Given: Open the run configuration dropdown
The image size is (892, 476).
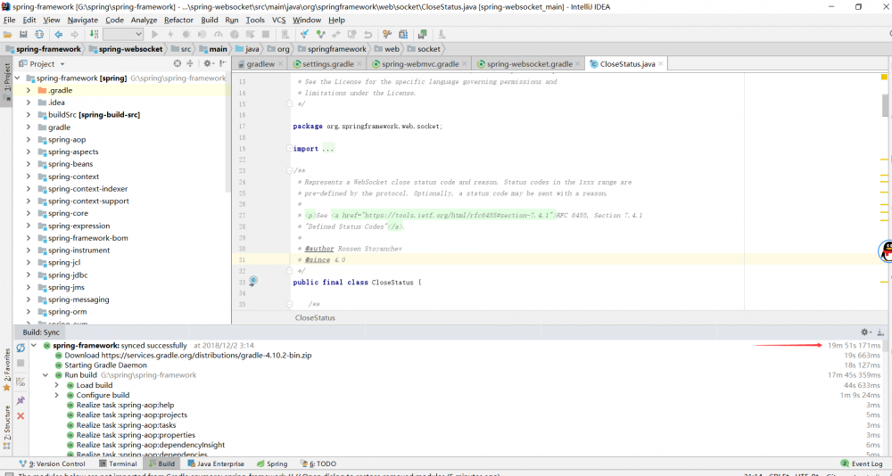Looking at the screenshot, I should 123,34.
